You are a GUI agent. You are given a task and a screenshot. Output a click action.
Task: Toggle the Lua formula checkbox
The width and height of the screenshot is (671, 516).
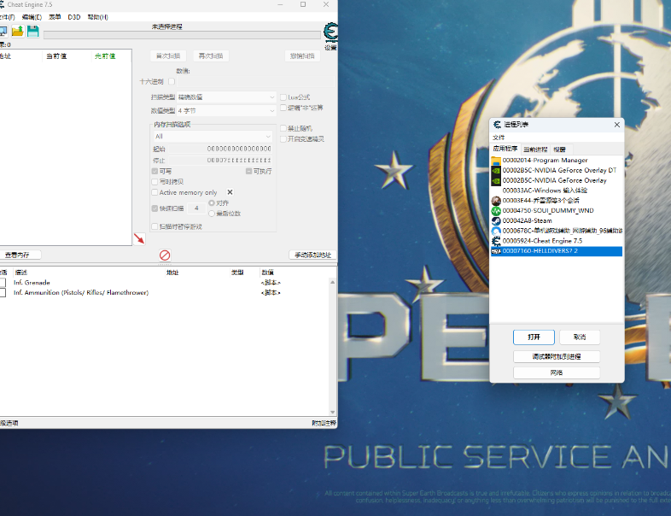[x=283, y=97]
